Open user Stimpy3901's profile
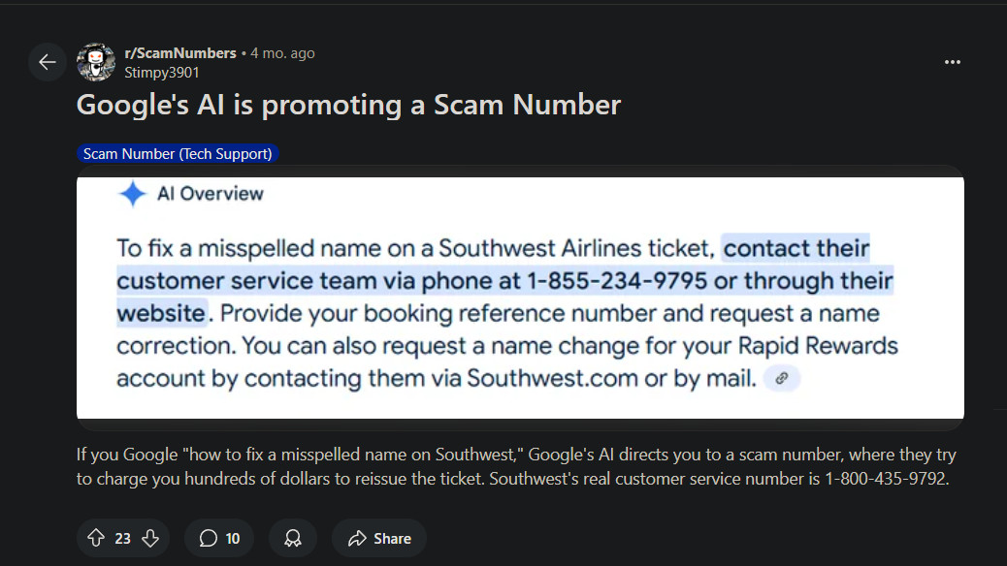Image resolution: width=1007 pixels, height=566 pixels. point(162,72)
